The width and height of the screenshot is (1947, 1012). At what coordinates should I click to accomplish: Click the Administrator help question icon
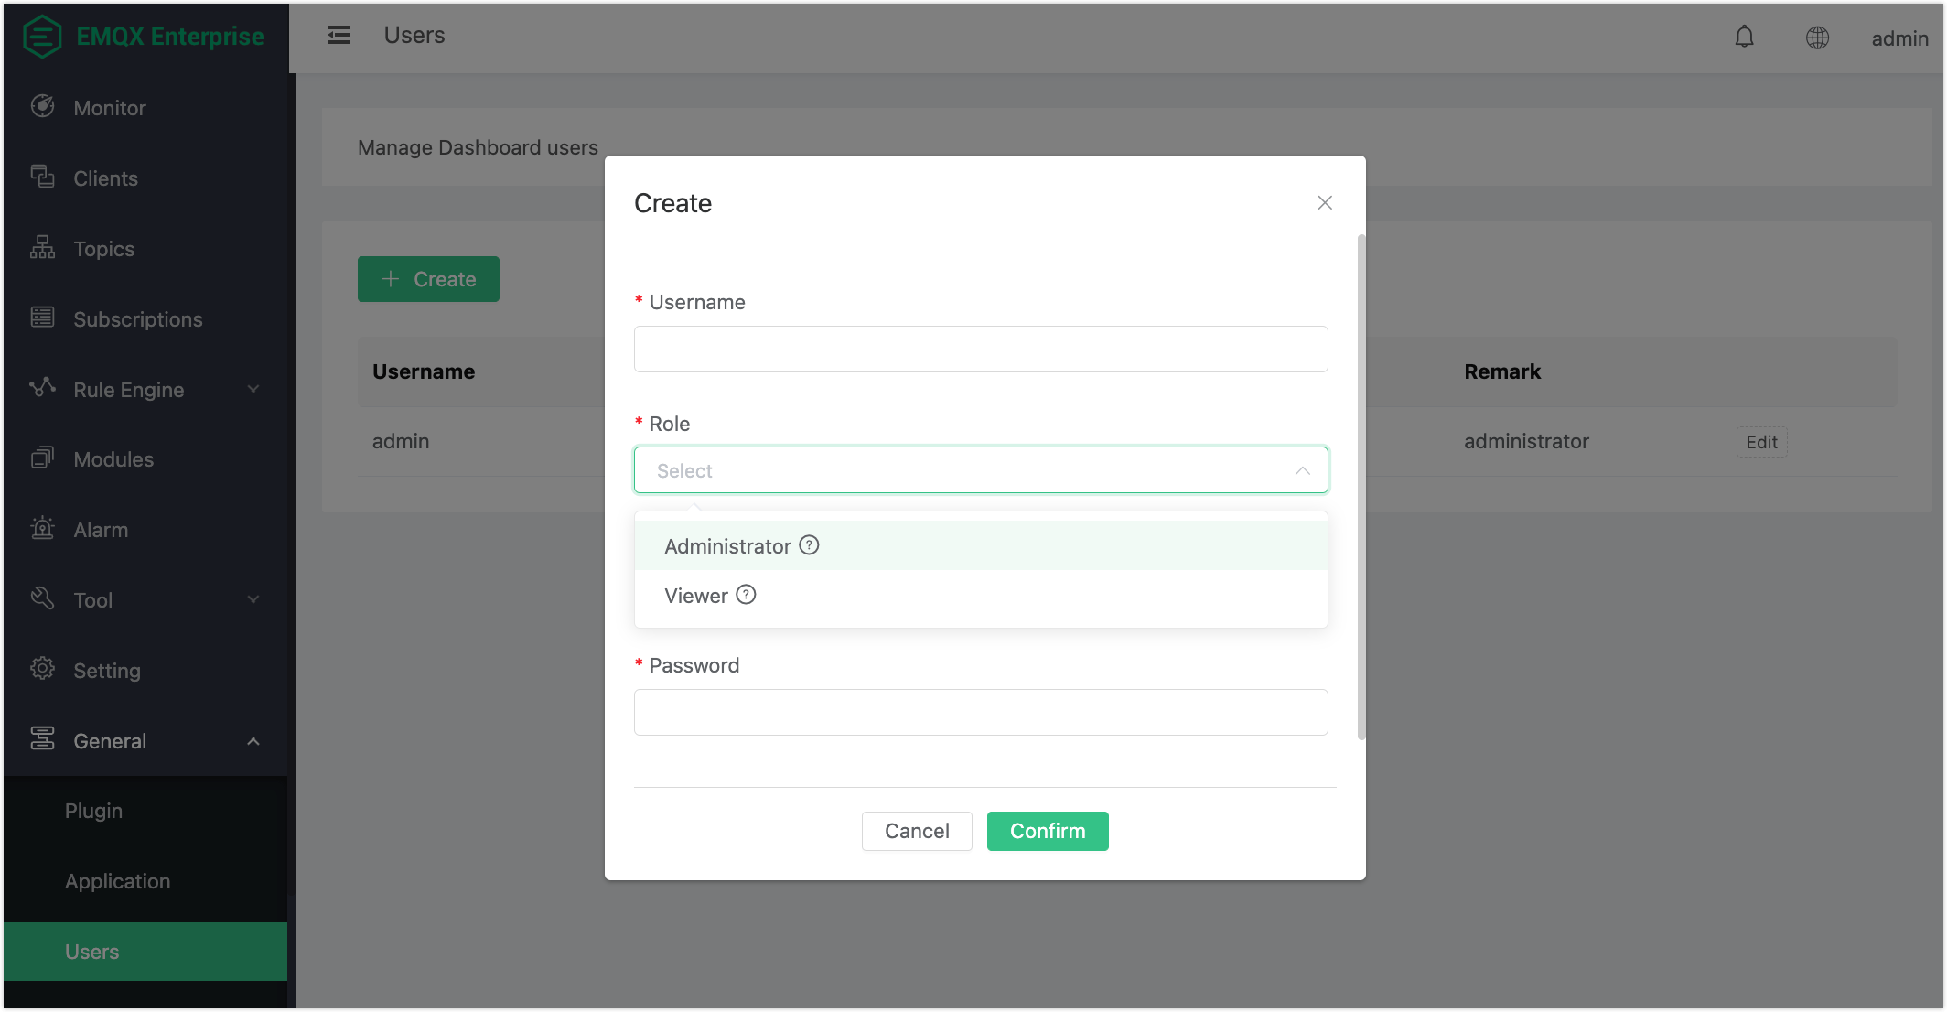point(809,545)
